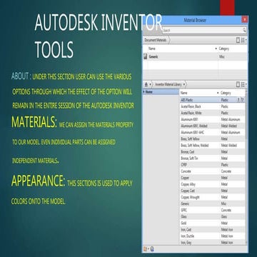Click add-and-edit icon on ABS Plastic row
The image size is (257, 257).
243,100
